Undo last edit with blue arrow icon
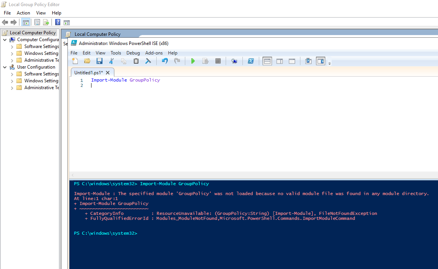Image resolution: width=438 pixels, height=269 pixels. coord(165,61)
